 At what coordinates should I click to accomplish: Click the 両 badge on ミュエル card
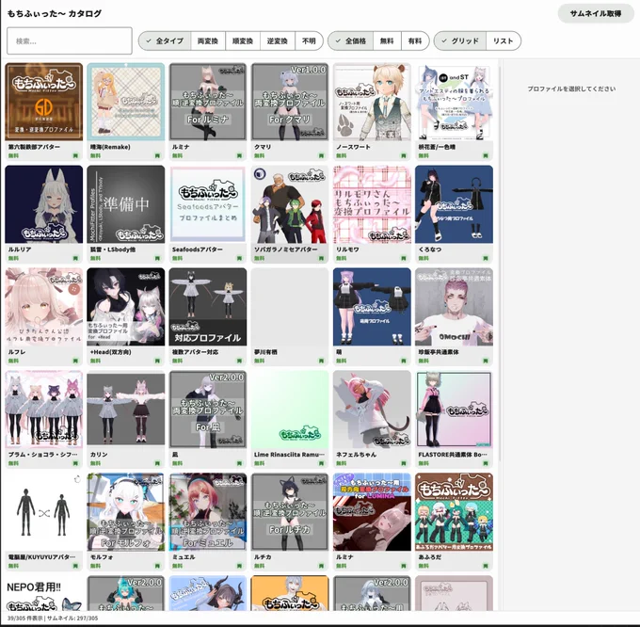pos(240,566)
